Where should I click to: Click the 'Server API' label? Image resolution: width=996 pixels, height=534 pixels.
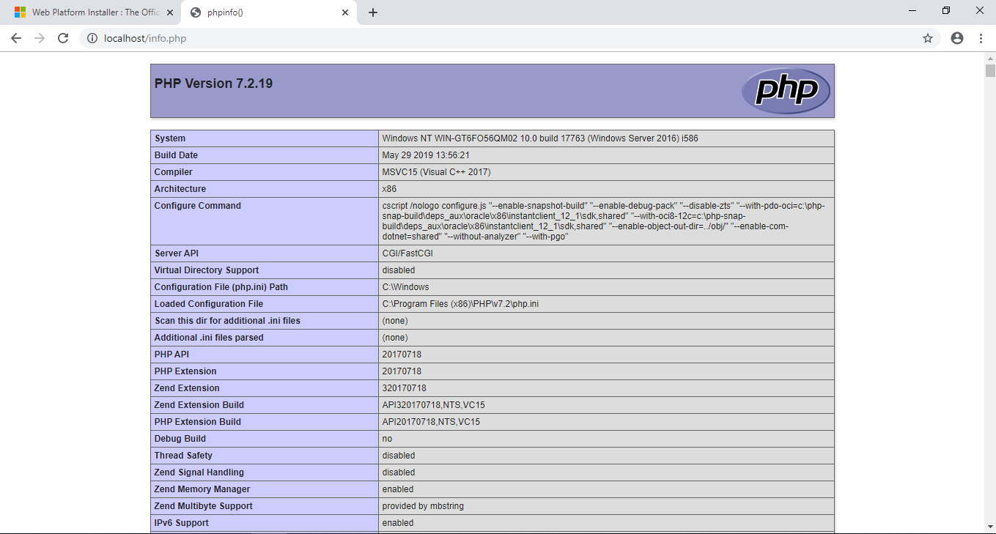tap(177, 253)
